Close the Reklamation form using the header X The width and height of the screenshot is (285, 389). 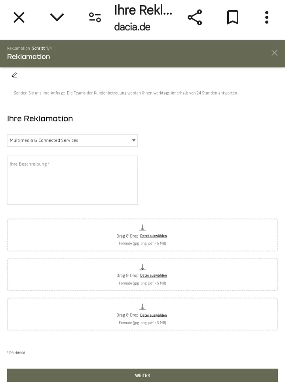(x=274, y=53)
